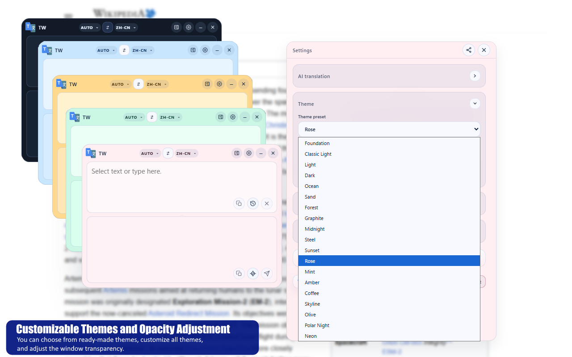This screenshot has height=357, width=572.
Task: Open the Rose theme preset combobox
Action: pyautogui.click(x=389, y=129)
